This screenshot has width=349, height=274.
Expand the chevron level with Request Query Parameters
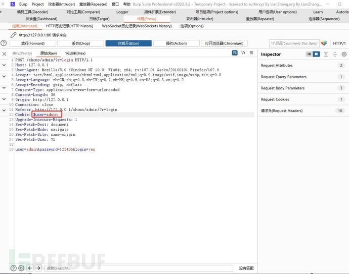pos(4,76)
